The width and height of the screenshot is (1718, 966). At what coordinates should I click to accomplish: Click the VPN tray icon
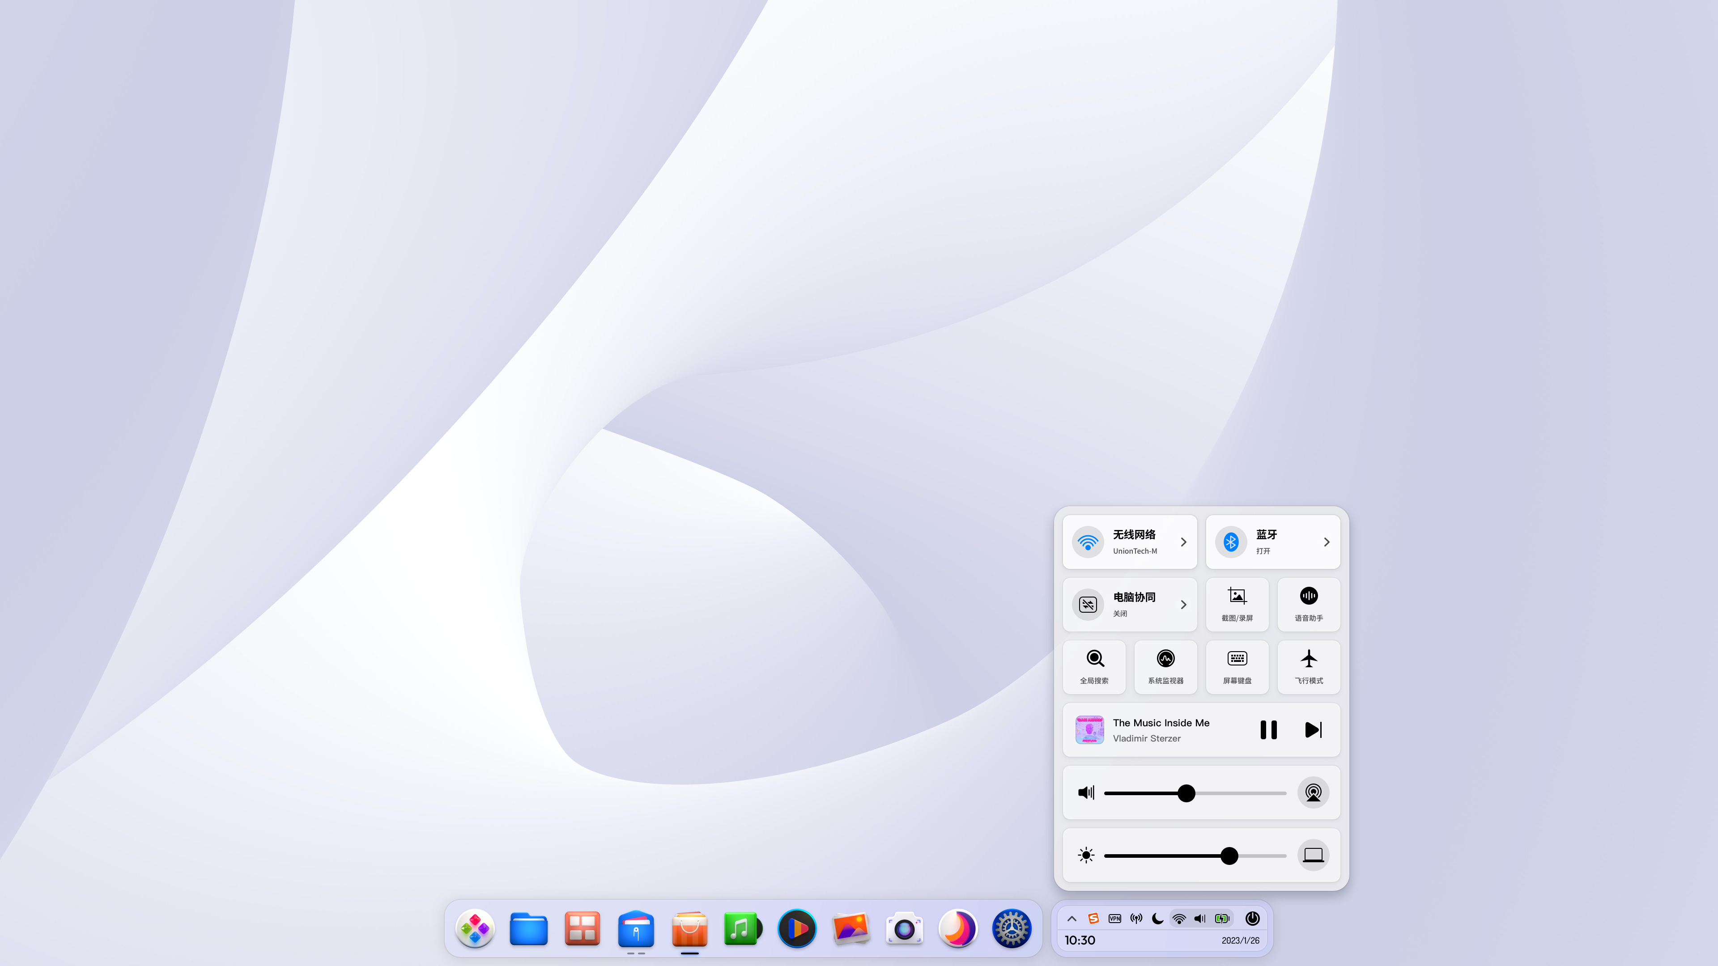point(1114,919)
